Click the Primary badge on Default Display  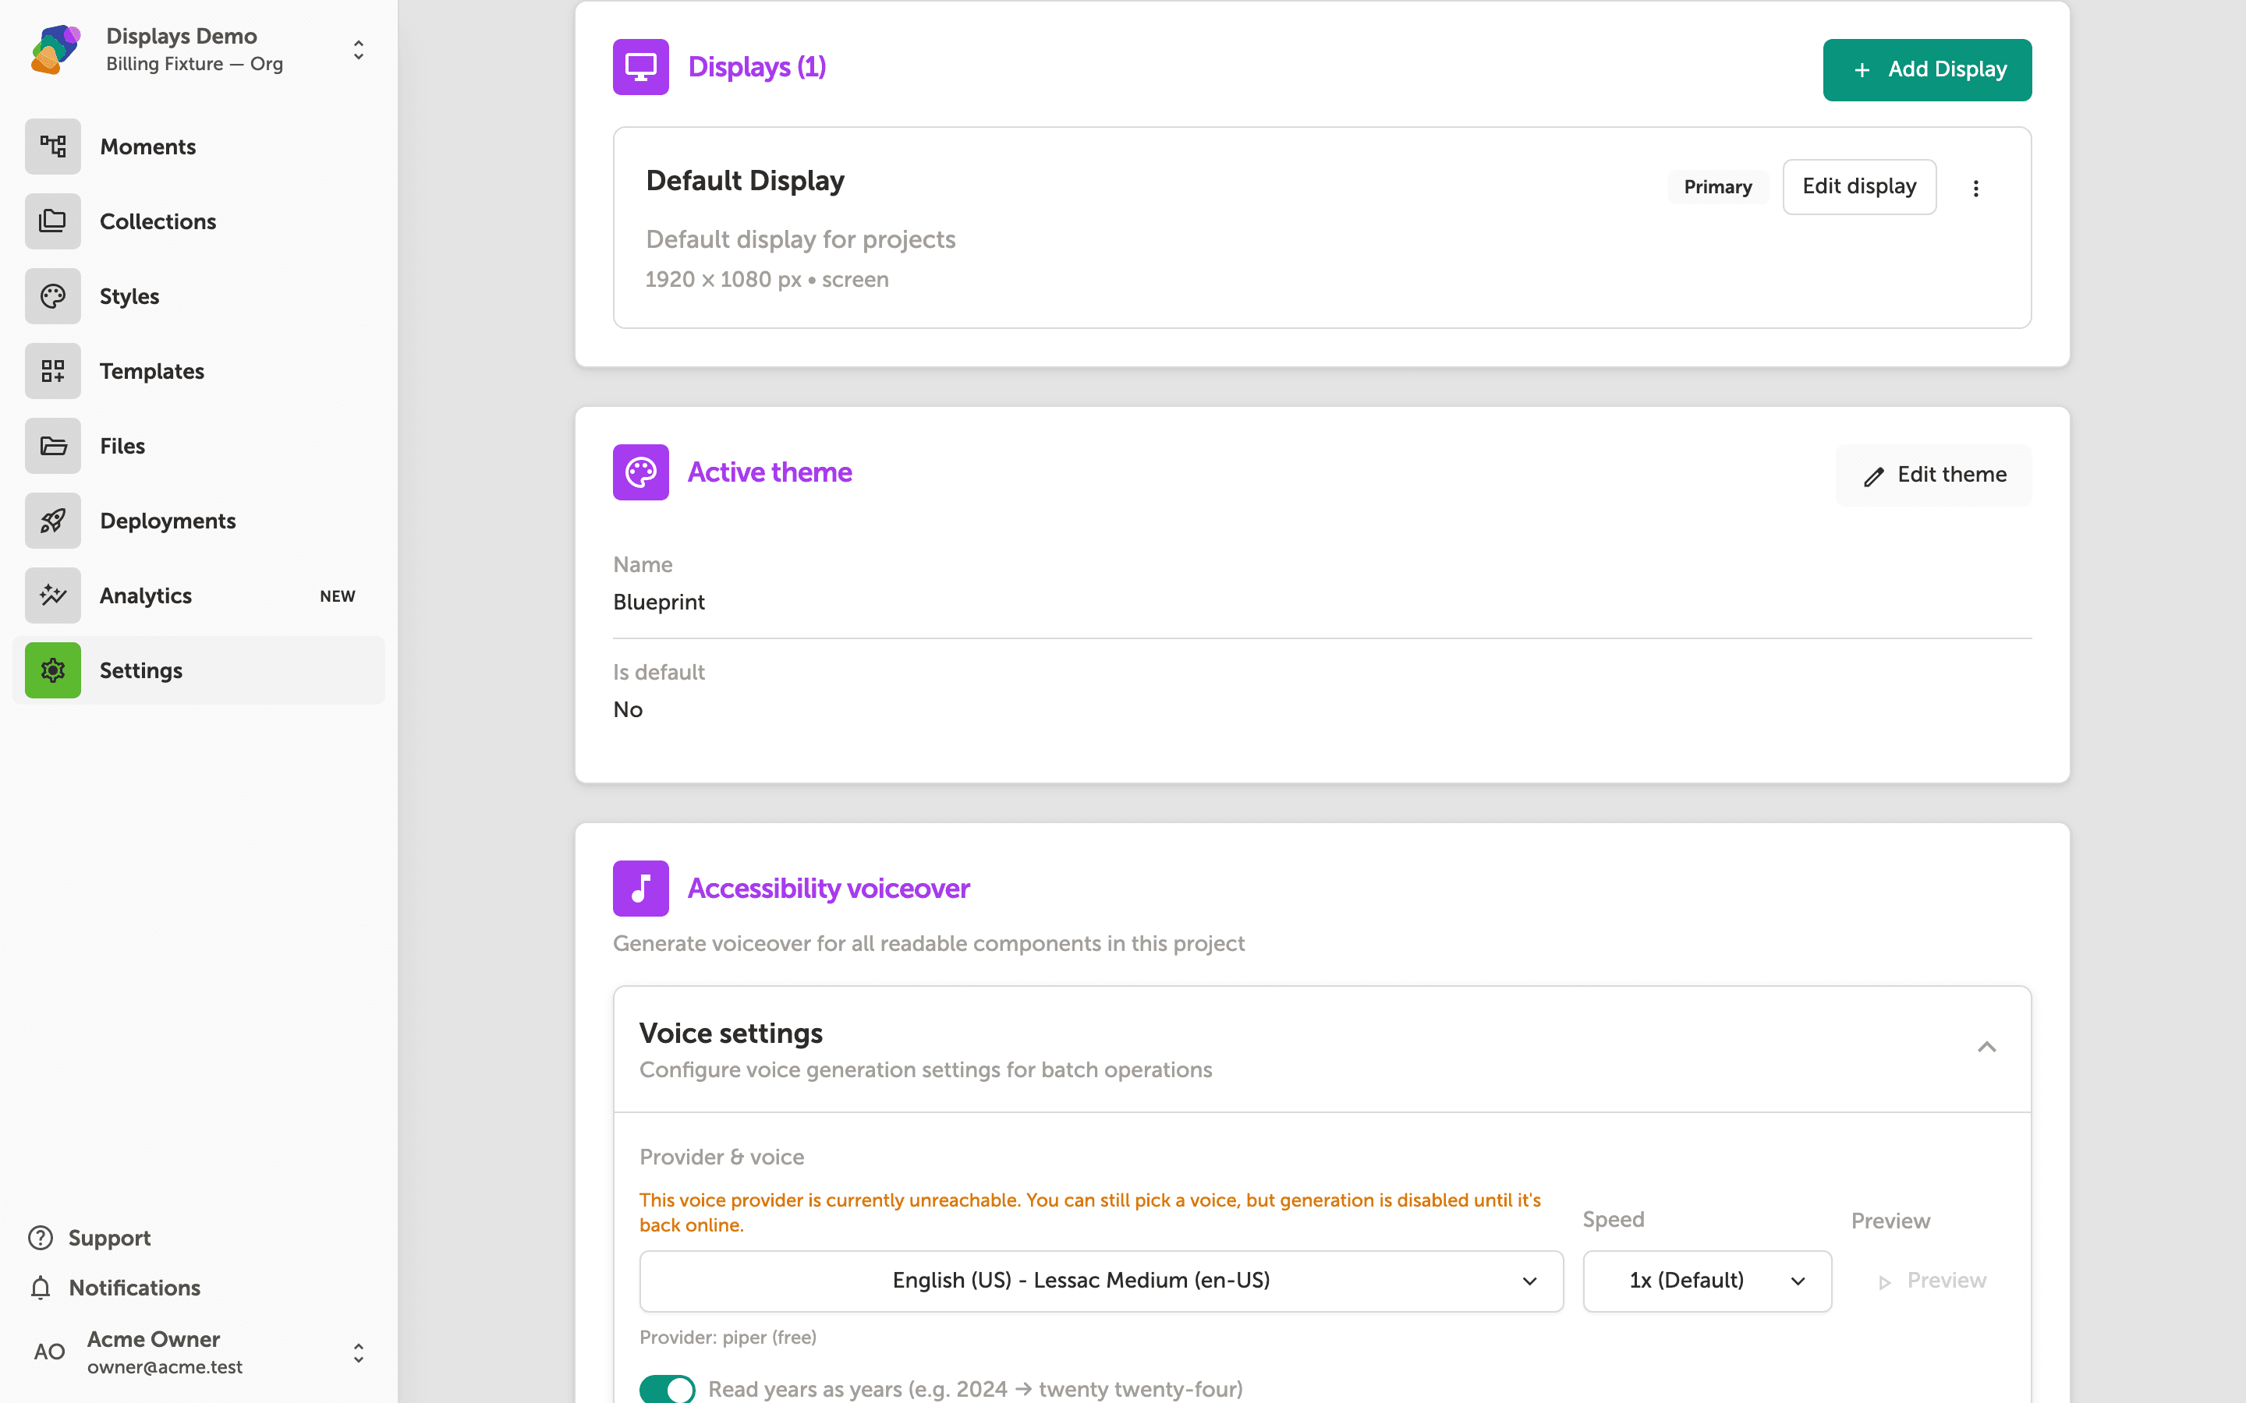pyautogui.click(x=1718, y=186)
